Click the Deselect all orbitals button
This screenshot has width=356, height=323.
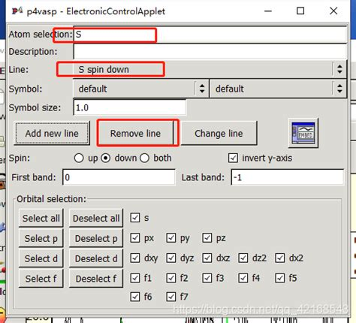pos(96,218)
